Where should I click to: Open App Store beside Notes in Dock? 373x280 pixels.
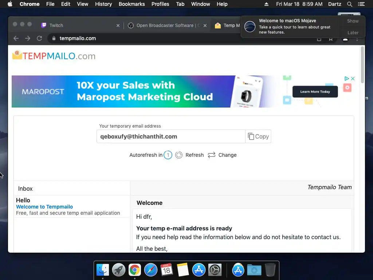coord(199,270)
